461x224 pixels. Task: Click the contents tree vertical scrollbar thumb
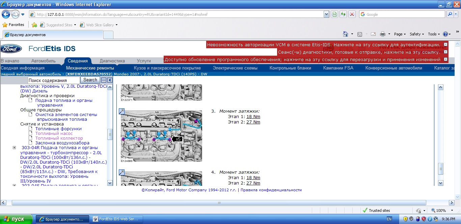[x=110, y=134]
